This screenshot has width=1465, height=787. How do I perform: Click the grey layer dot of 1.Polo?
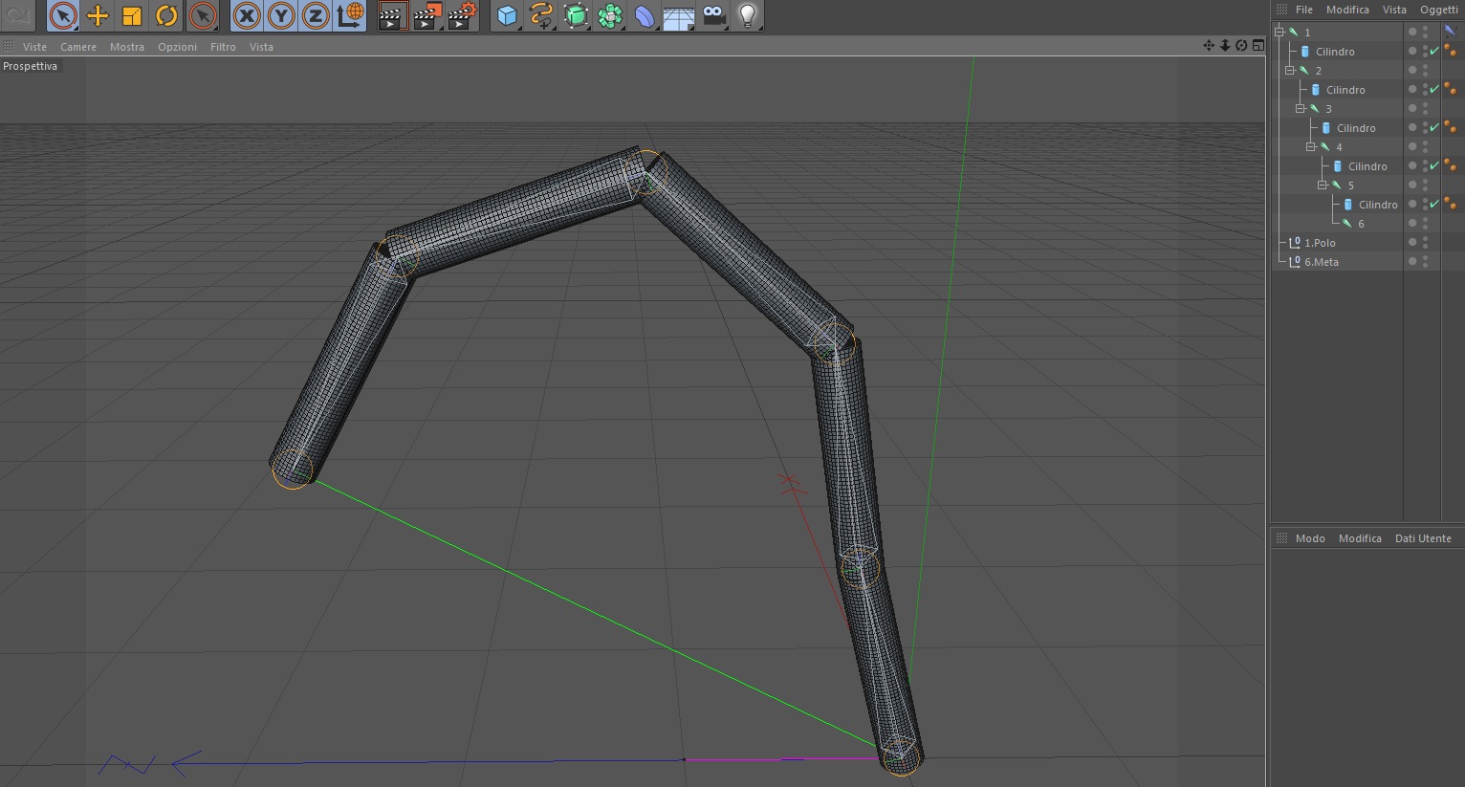tap(1412, 242)
